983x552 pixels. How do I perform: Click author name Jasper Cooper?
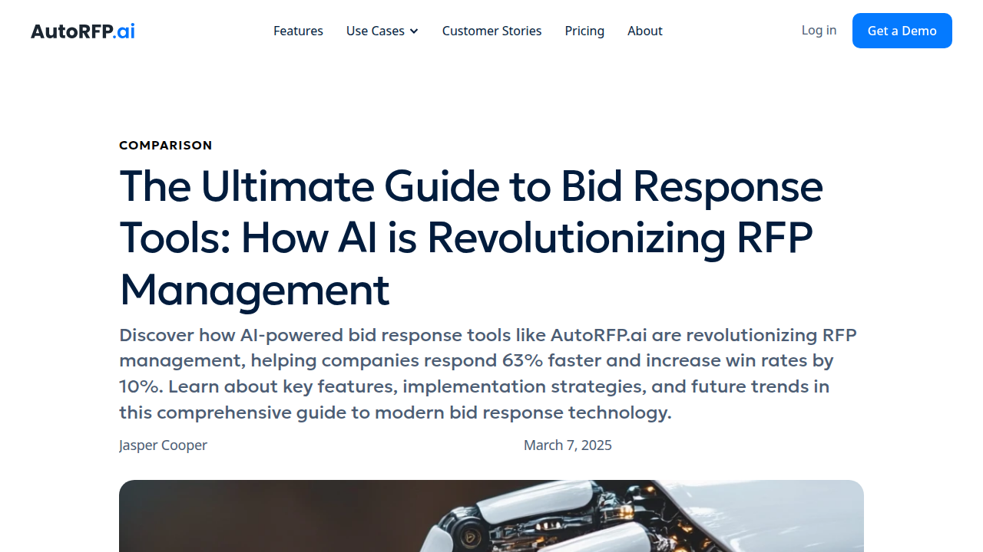(x=163, y=445)
